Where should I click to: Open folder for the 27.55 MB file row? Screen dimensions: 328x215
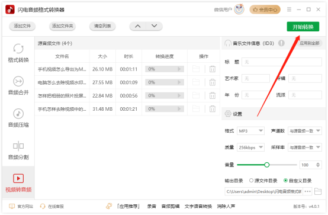tap(196, 82)
